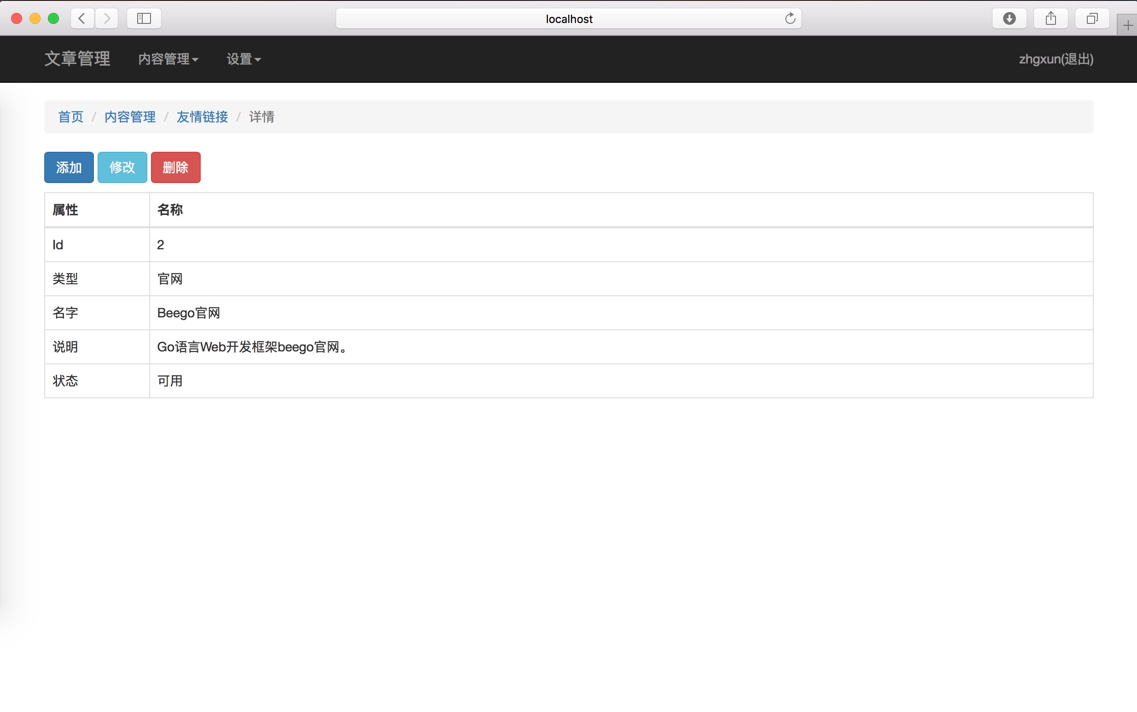Click the share icon in toolbar
This screenshot has height=712, width=1137.
click(x=1050, y=18)
